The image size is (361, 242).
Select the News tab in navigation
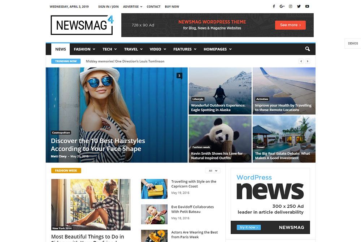(61, 49)
